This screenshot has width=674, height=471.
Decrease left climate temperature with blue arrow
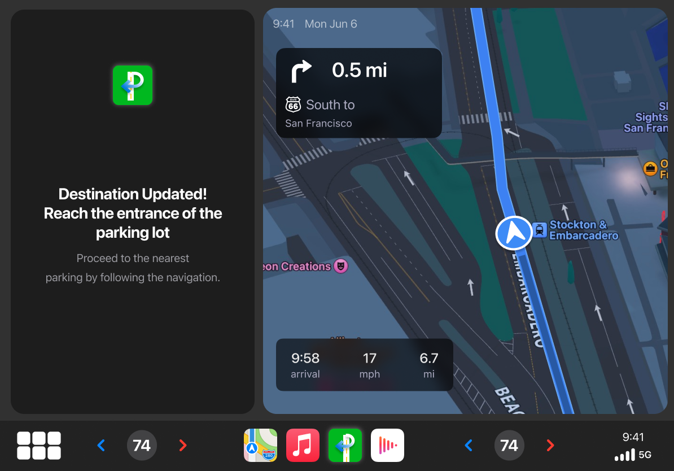[x=102, y=445]
